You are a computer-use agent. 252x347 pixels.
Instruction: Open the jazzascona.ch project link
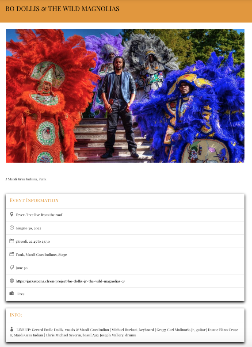(70, 281)
